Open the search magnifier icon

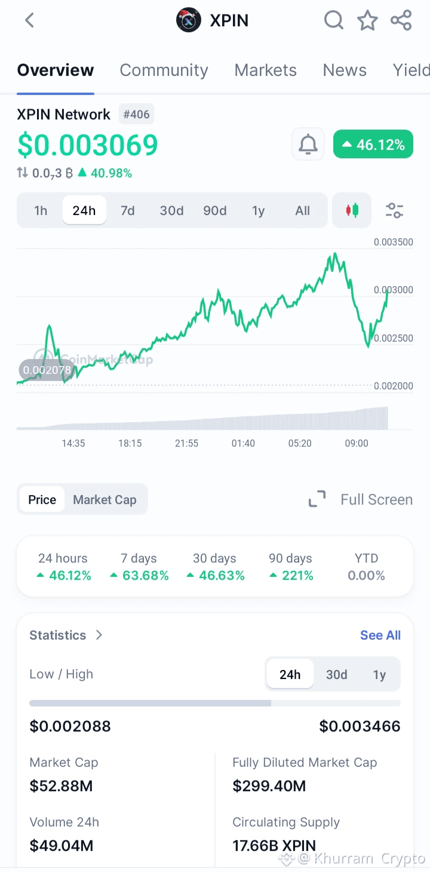click(334, 20)
